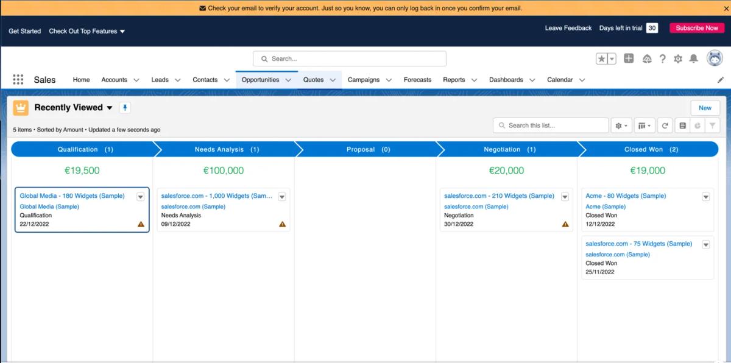Click the Subscribe Now button
The width and height of the screenshot is (731, 363).
[697, 28]
